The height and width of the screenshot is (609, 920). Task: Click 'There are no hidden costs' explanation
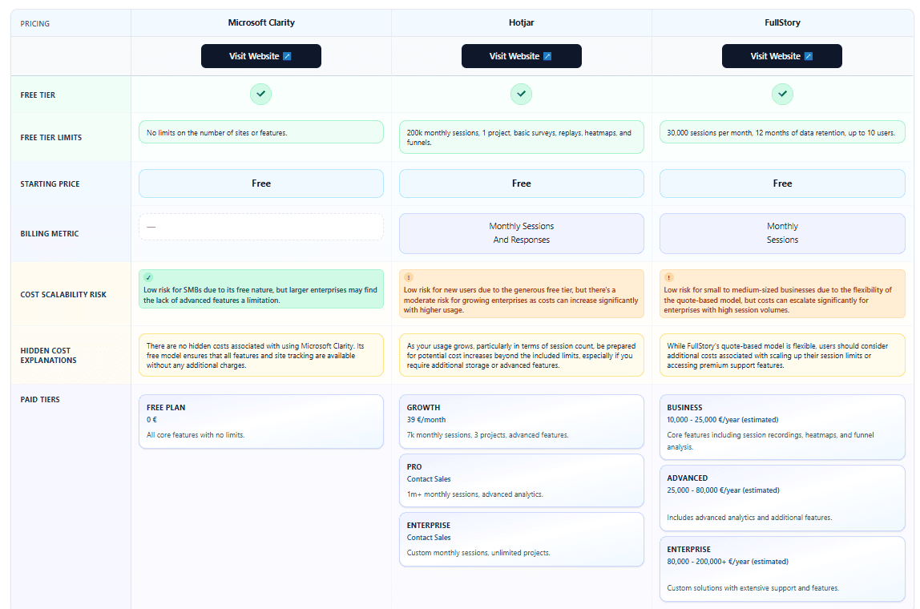point(255,356)
